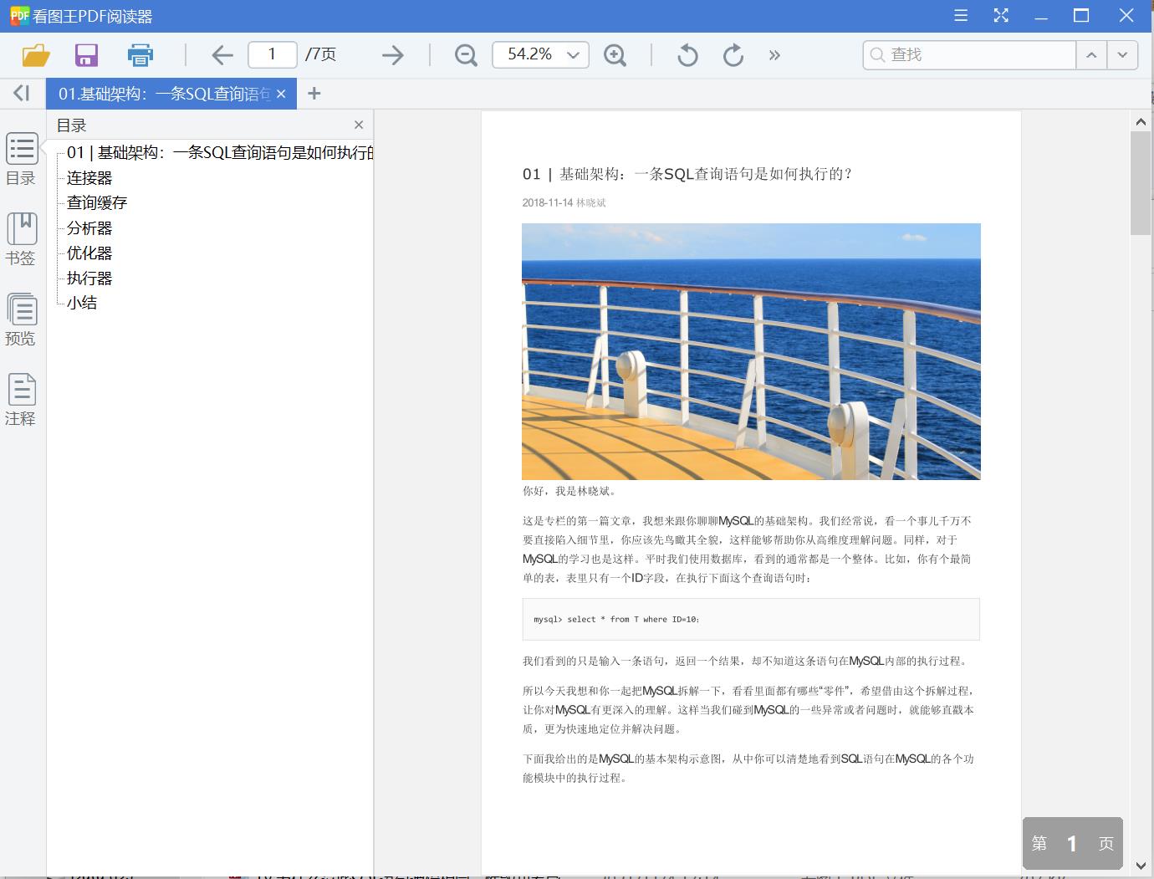Save the document with the save icon
The image size is (1154, 879).
[86, 54]
